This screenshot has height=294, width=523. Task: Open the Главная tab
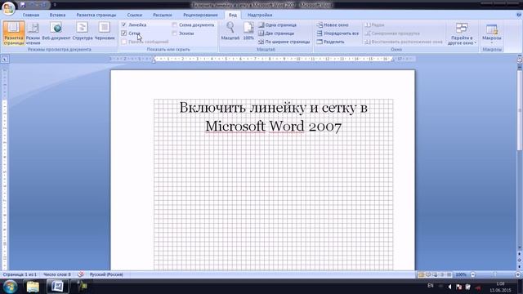pyautogui.click(x=31, y=15)
